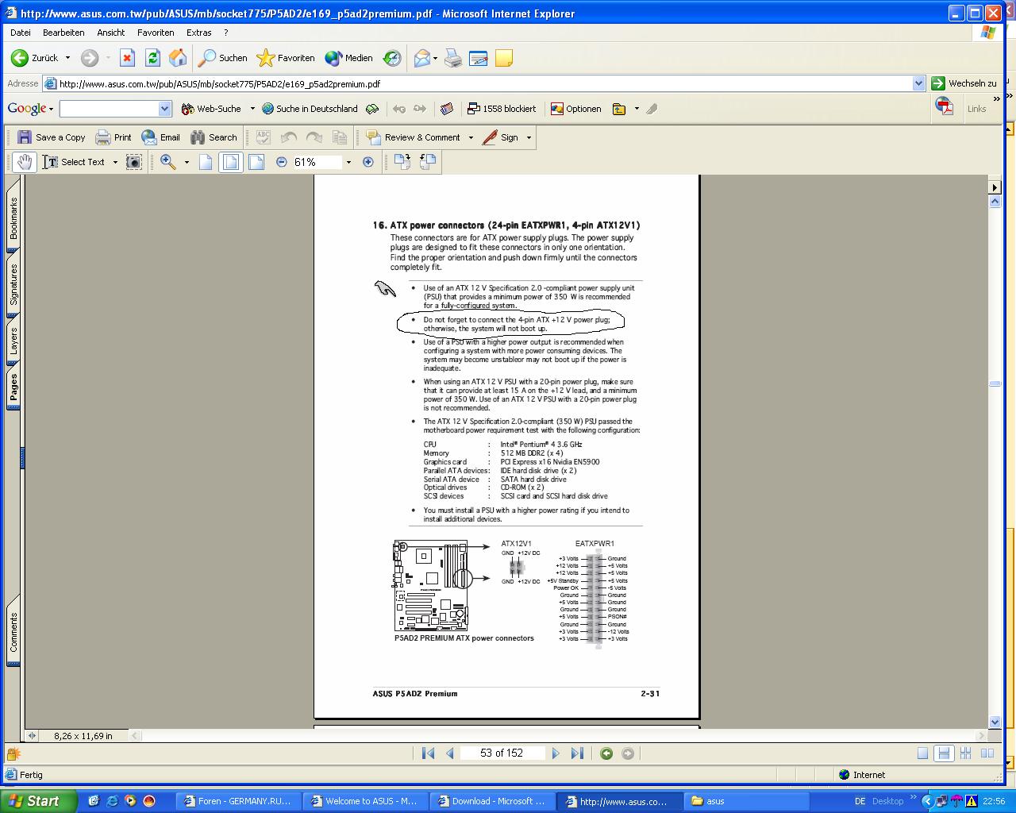The height and width of the screenshot is (813, 1016).
Task: Click Suche in Deutschland button
Action: (x=310, y=109)
